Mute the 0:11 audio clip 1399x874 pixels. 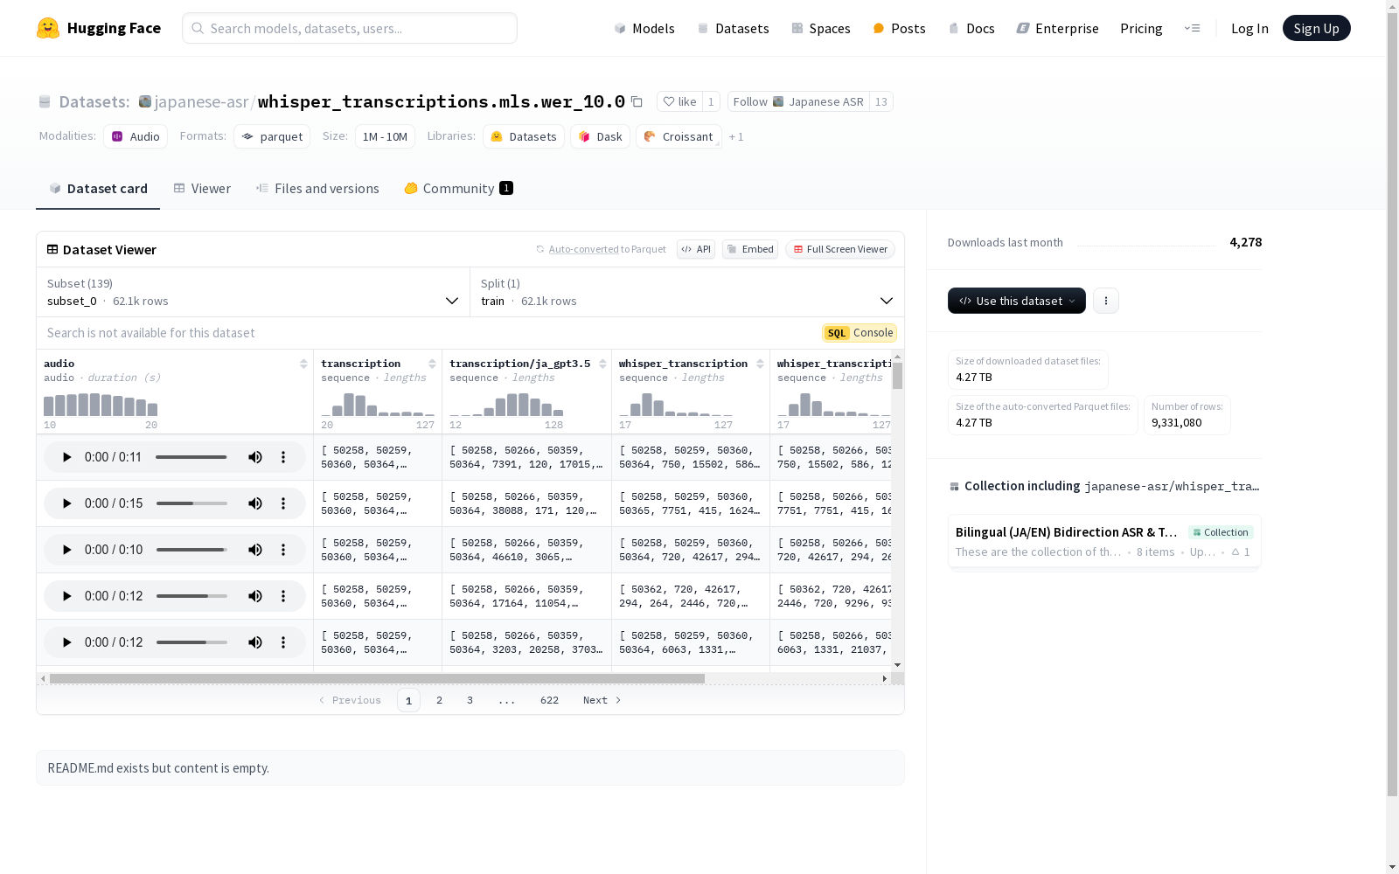click(x=255, y=457)
